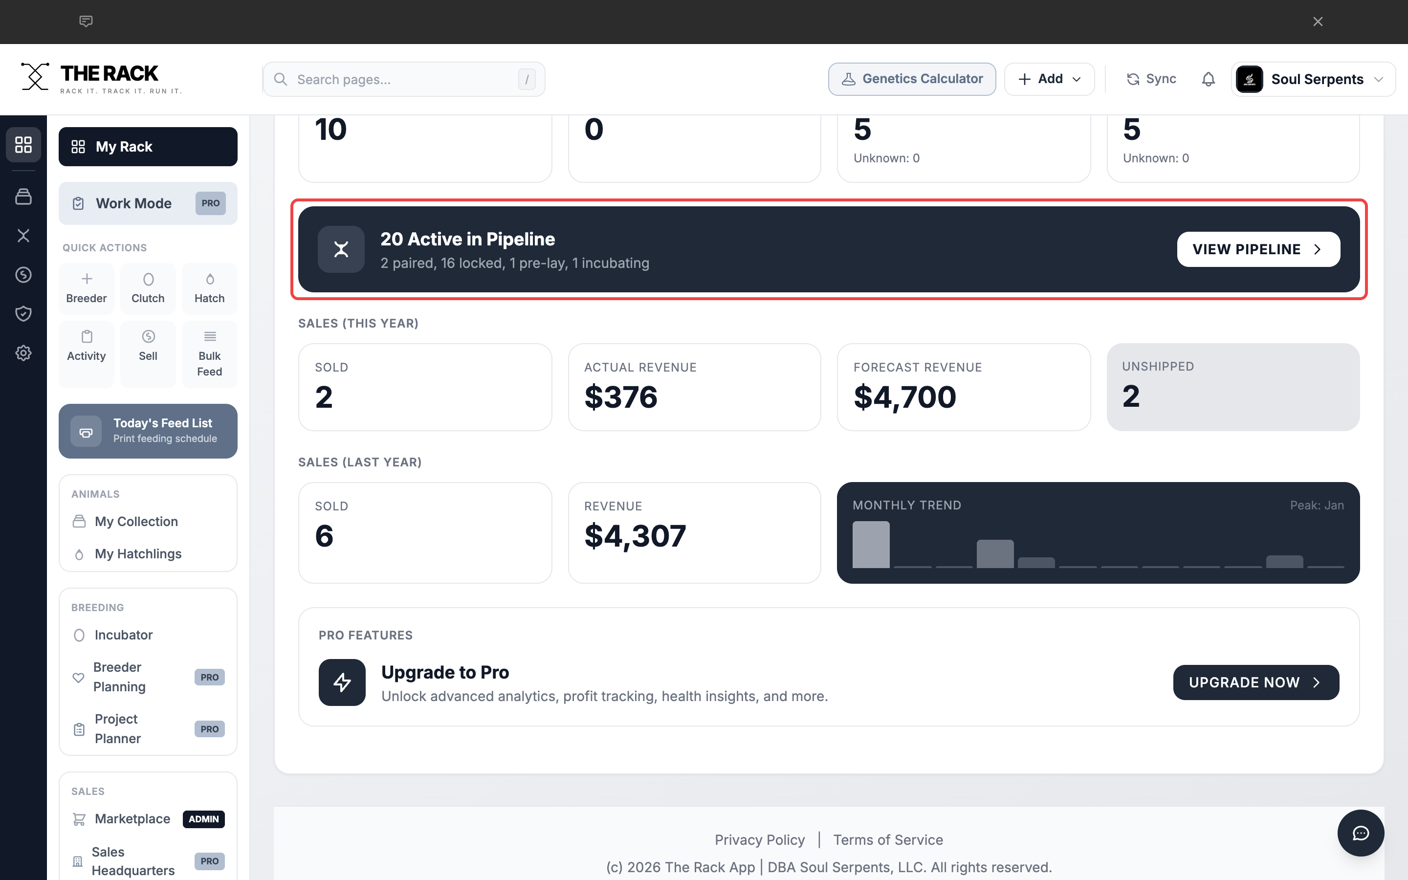The image size is (1408, 880).
Task: Open the Privacy Policy link
Action: click(759, 840)
